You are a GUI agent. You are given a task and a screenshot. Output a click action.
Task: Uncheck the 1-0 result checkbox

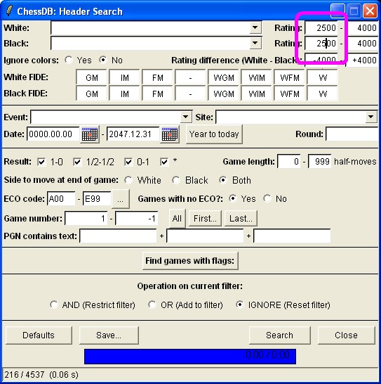(x=41, y=162)
